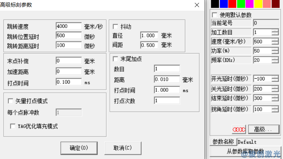Click the left panel 打点时间 0.100 field
Image resolution: width=283 pixels, height=159 pixels.
click(69, 82)
